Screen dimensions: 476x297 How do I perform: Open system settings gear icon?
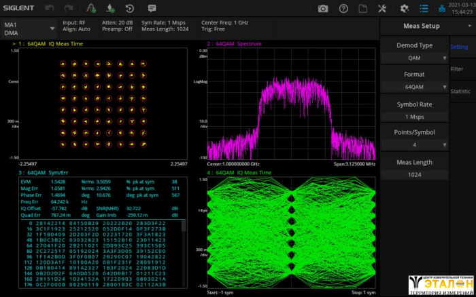[404, 8]
